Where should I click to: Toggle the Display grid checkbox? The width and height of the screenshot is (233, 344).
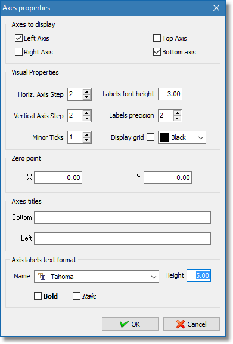[x=150, y=137]
